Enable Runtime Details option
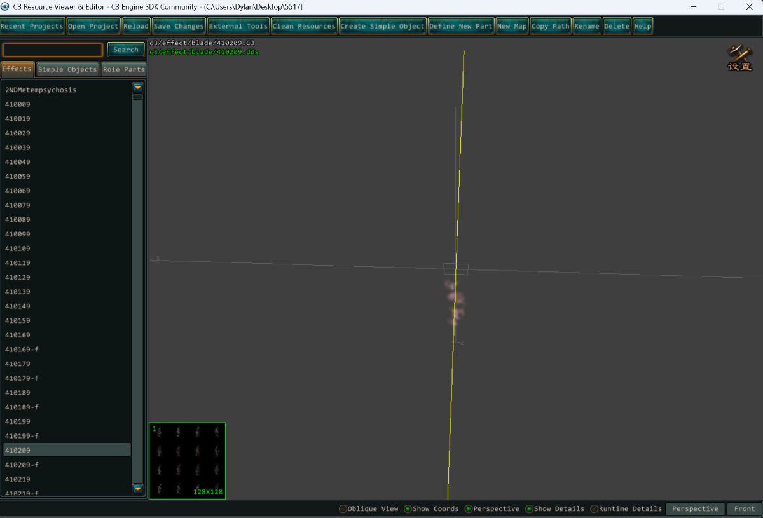The height and width of the screenshot is (518, 763). tap(594, 508)
